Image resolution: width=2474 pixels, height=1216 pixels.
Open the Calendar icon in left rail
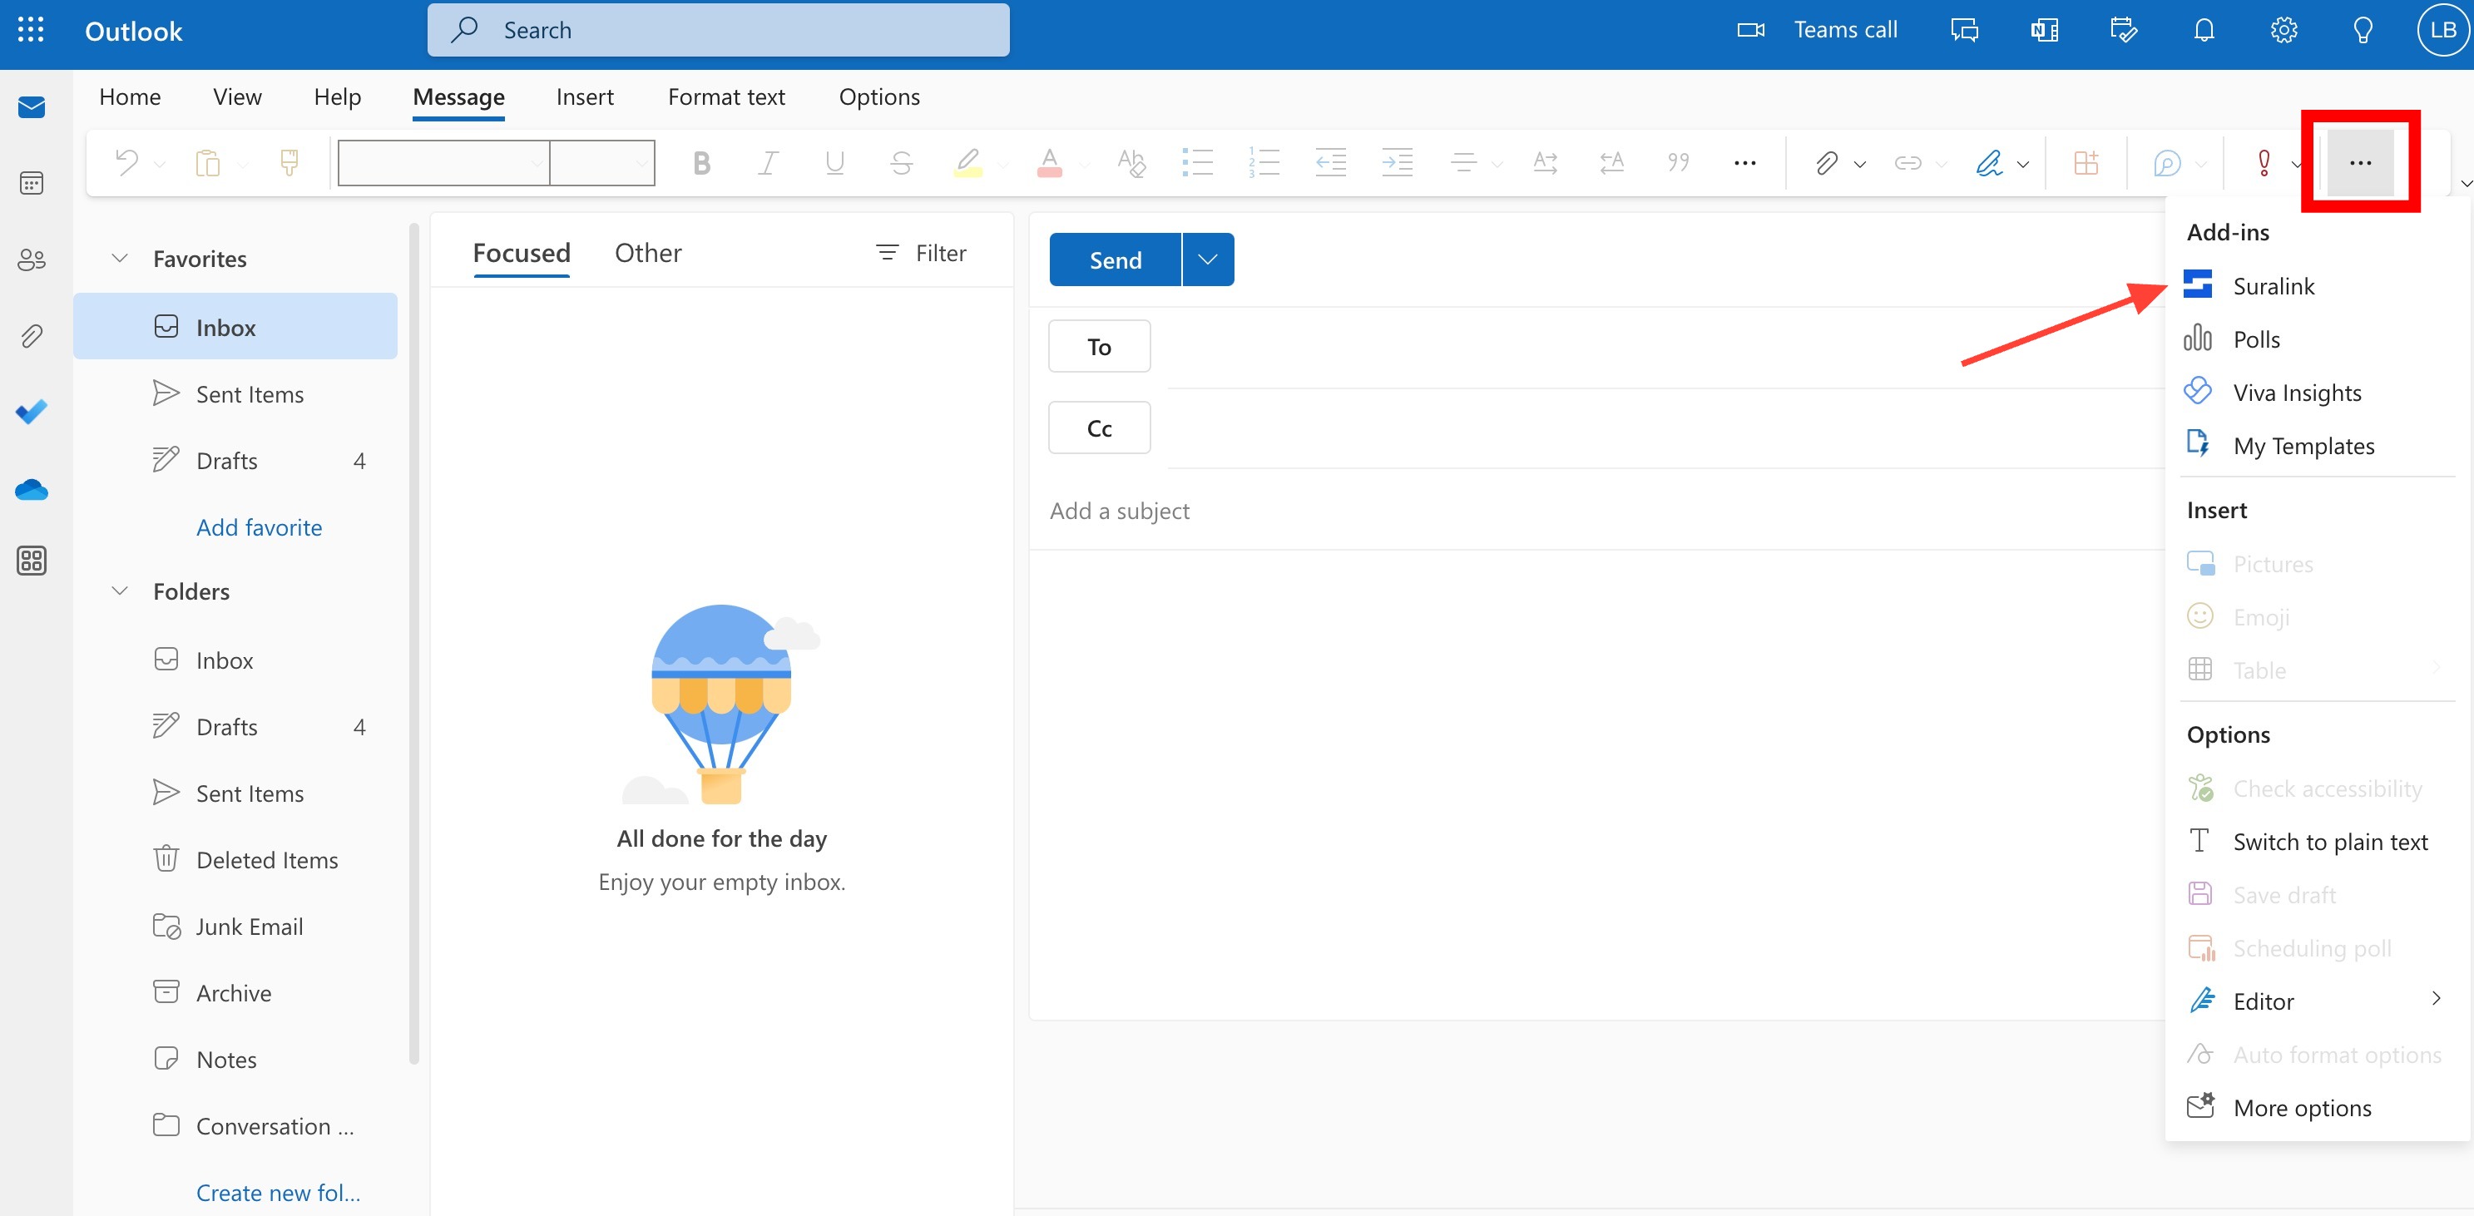pyautogui.click(x=32, y=182)
